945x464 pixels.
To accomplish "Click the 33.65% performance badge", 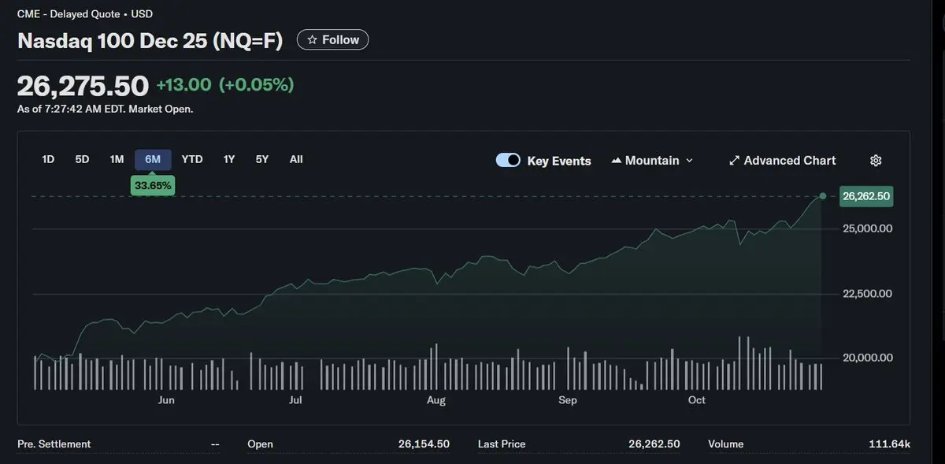I will (153, 185).
